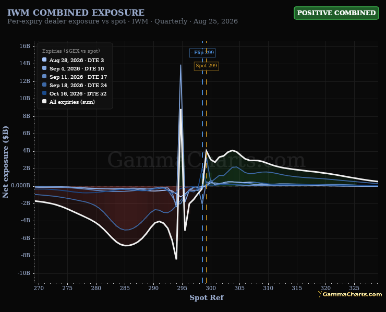Click the -2B y-axis label
The width and height of the screenshot is (386, 312).
point(26,203)
